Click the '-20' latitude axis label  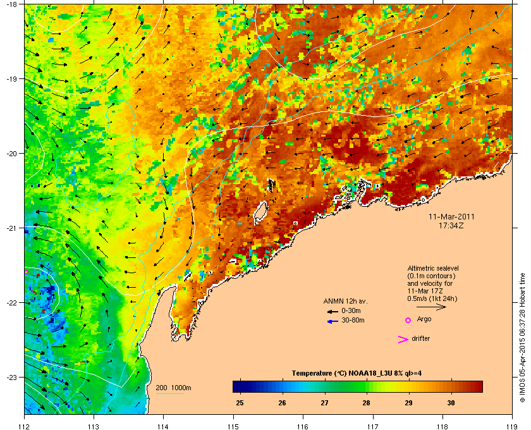coord(12,153)
